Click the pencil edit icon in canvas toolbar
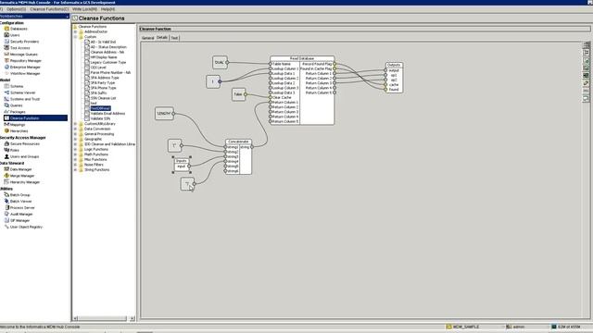 point(586,83)
